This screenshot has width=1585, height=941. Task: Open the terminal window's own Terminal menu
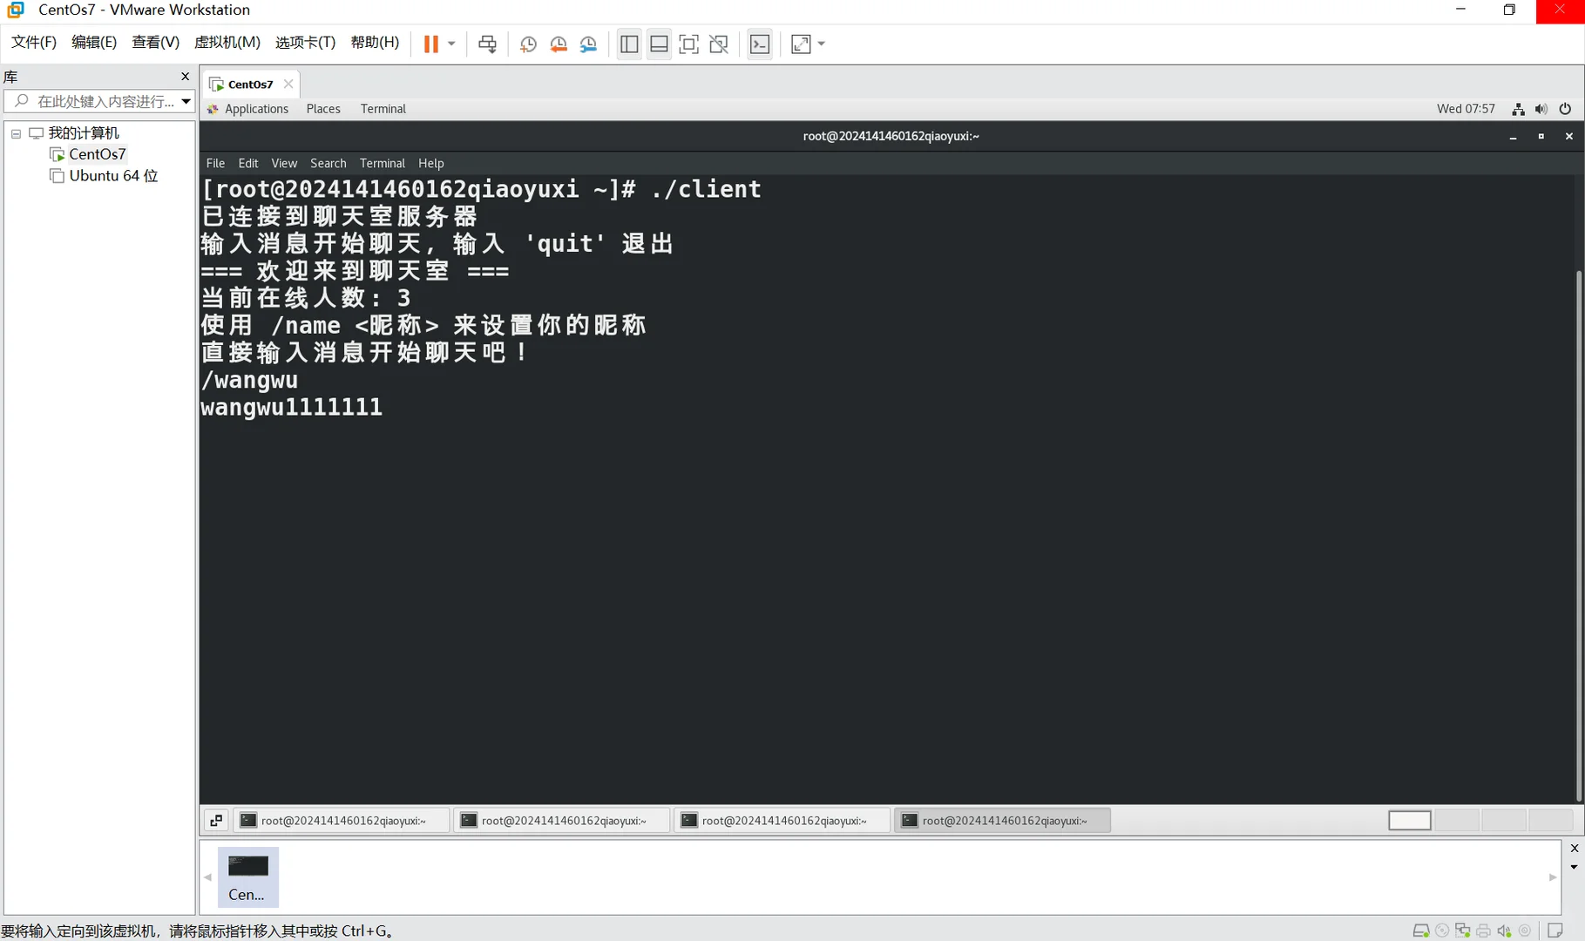coord(383,163)
